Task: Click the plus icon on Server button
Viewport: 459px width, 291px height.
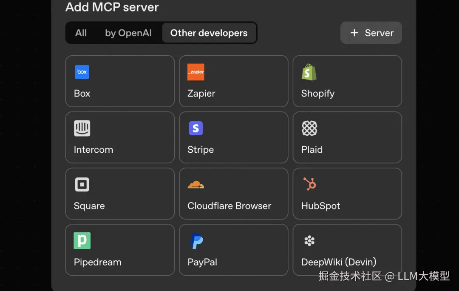Action: click(x=354, y=33)
